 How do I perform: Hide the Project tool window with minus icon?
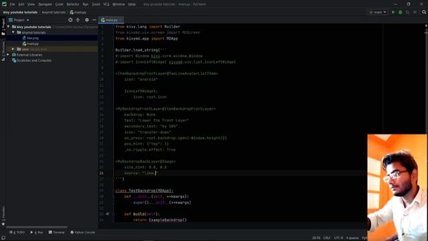(x=94, y=20)
